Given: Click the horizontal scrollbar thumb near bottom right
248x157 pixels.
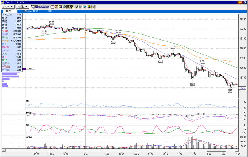Looking at the screenshot, I should coord(216,150).
